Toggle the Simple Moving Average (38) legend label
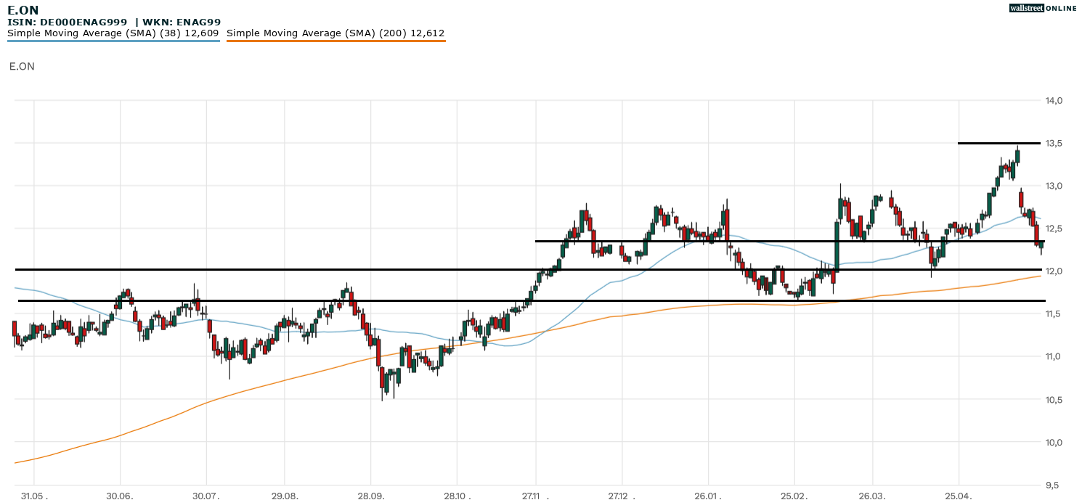1082x500 pixels. [x=113, y=33]
